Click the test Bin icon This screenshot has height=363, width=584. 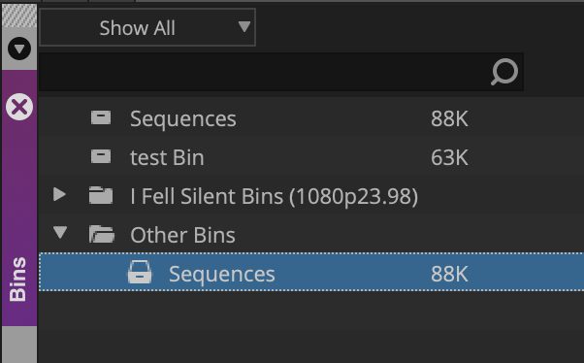click(101, 156)
